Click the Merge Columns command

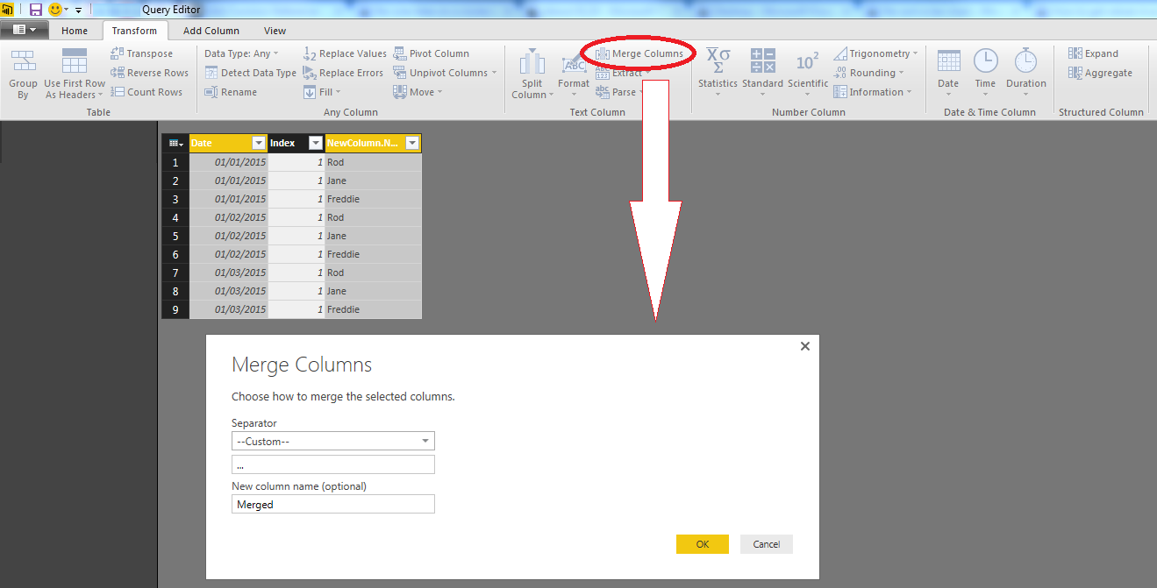tap(639, 53)
